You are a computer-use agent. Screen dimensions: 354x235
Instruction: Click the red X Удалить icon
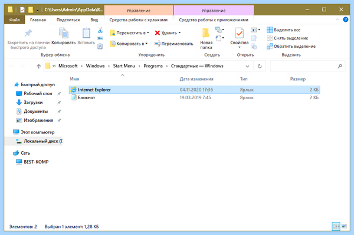pyautogui.click(x=158, y=33)
